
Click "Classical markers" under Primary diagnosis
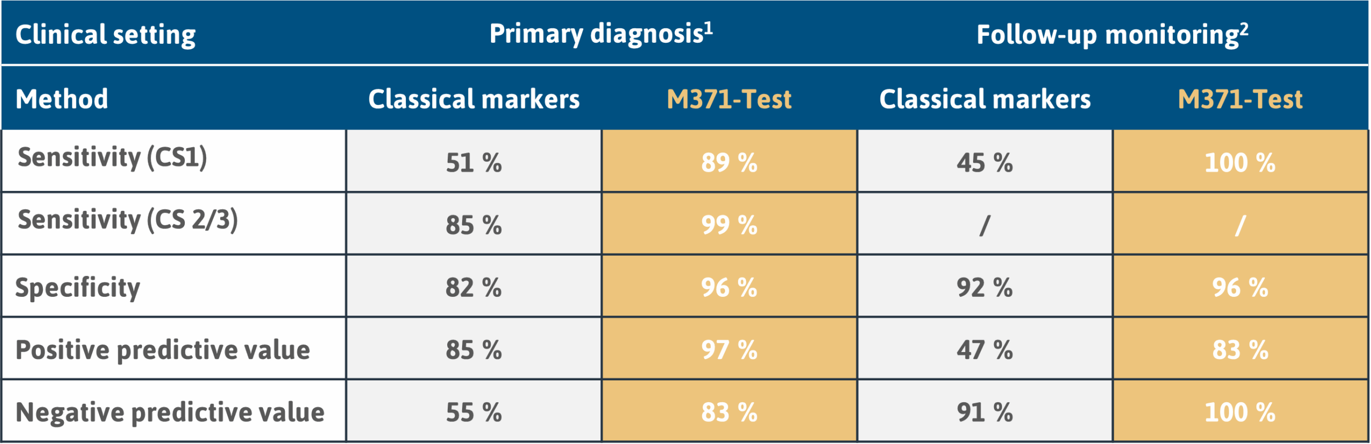(474, 99)
